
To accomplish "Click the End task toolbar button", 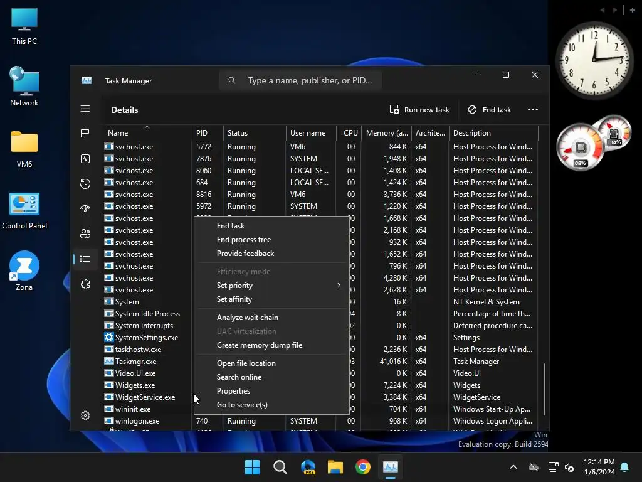I will [489, 109].
